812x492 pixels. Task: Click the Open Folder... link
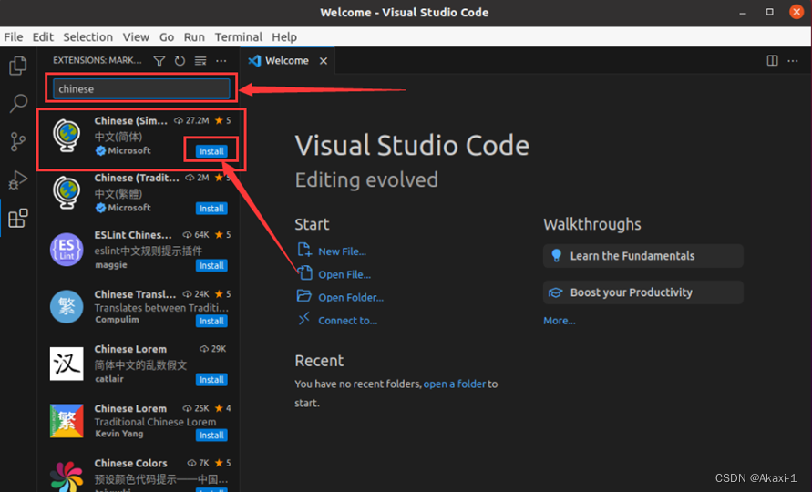coord(351,297)
